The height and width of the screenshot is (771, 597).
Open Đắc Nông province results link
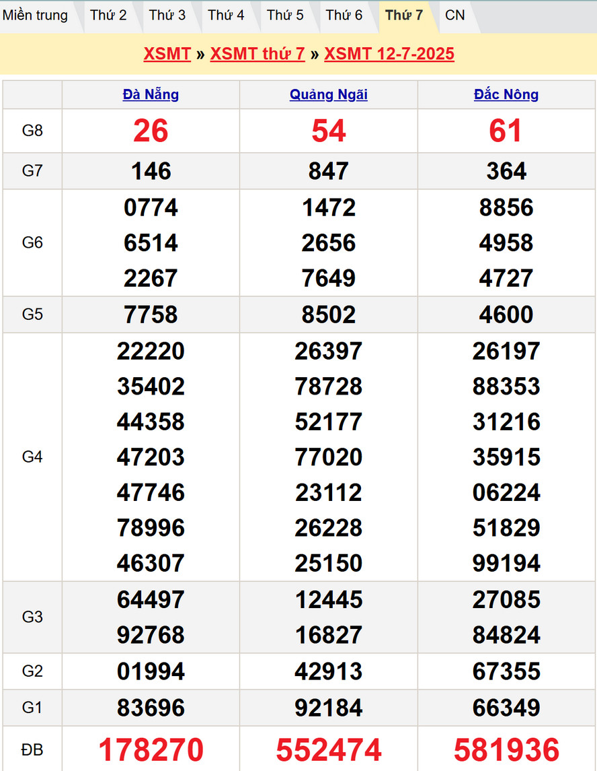(506, 94)
